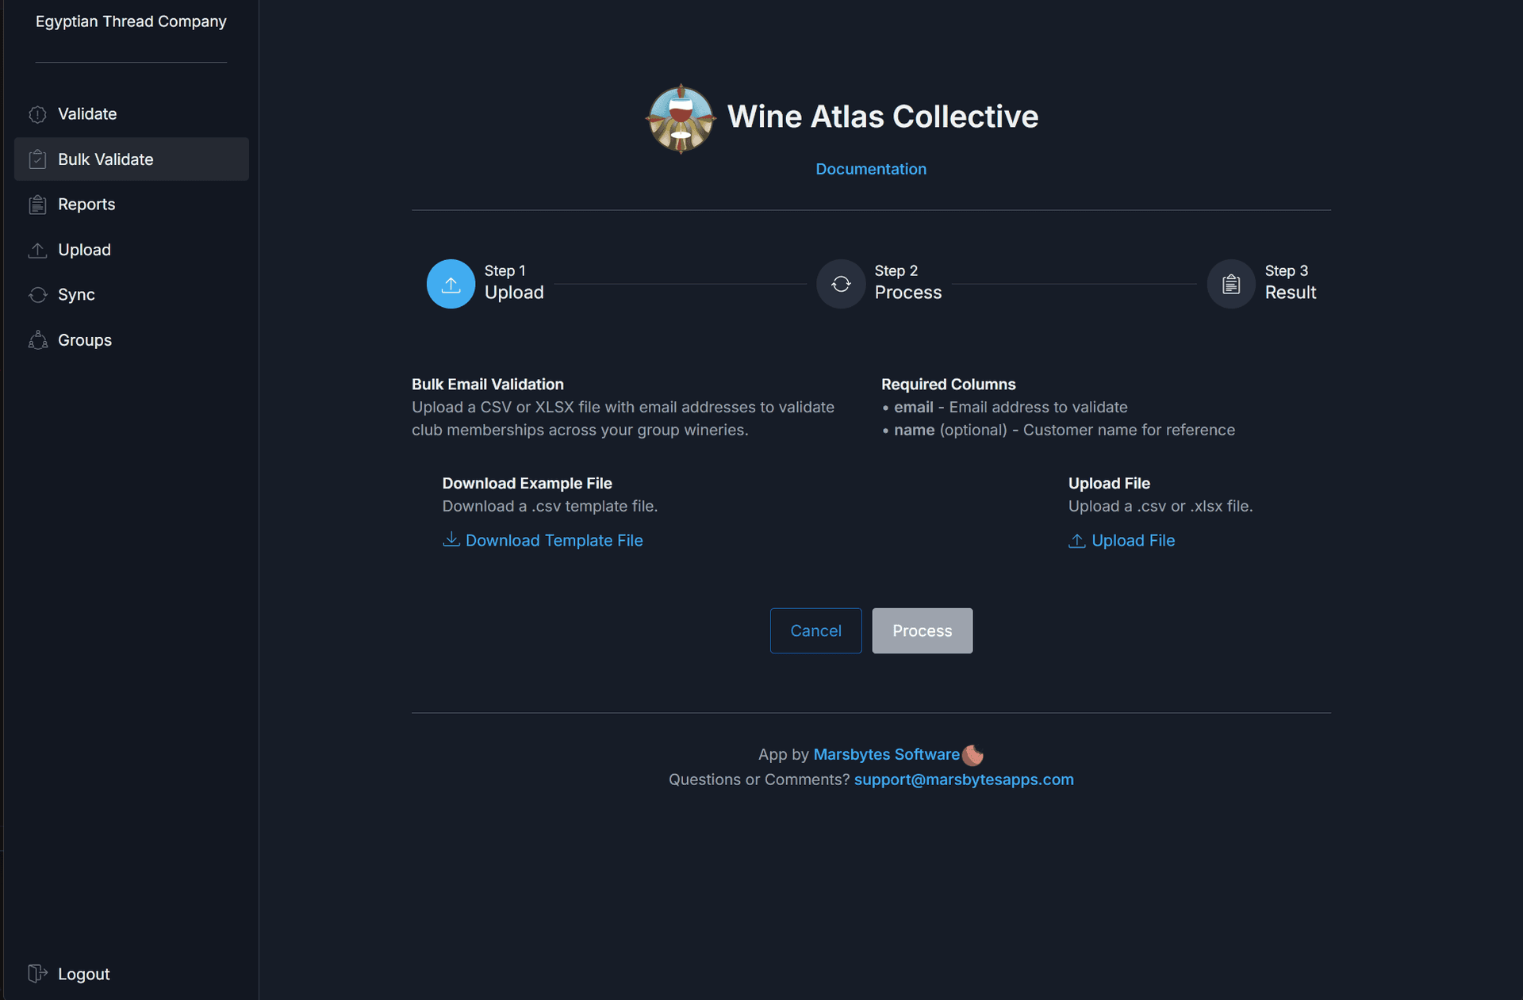
Task: Click the Step 3 Result clipboard icon
Action: click(1231, 284)
